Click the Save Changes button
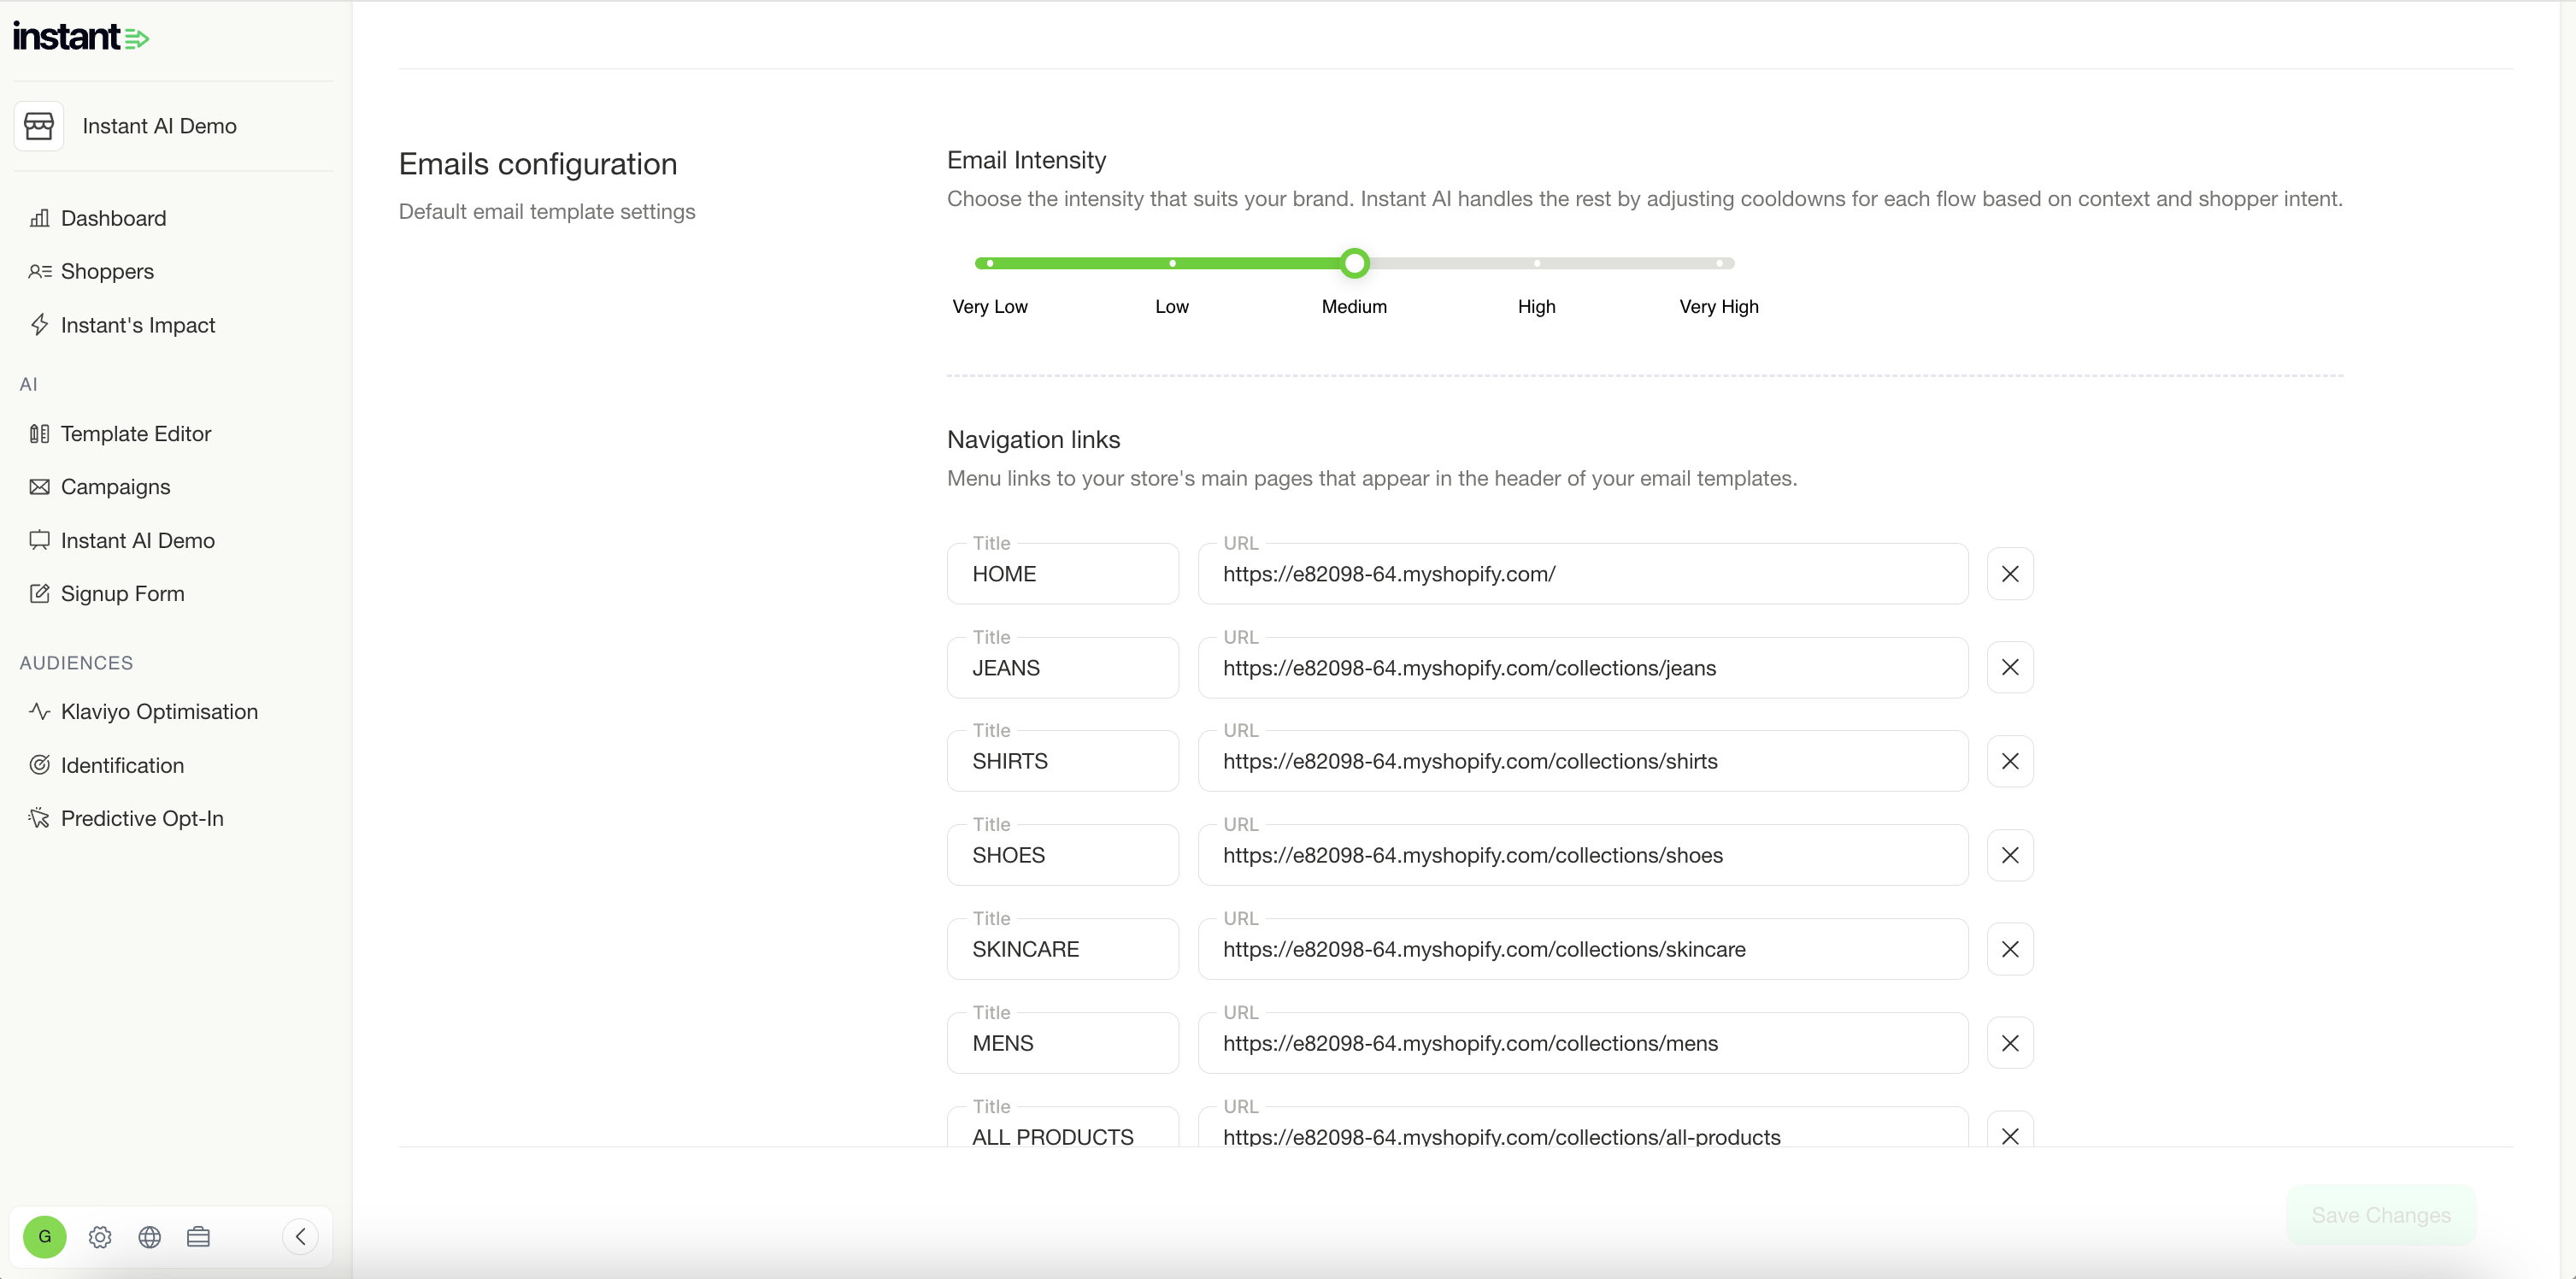2576x1279 pixels. [x=2380, y=1215]
